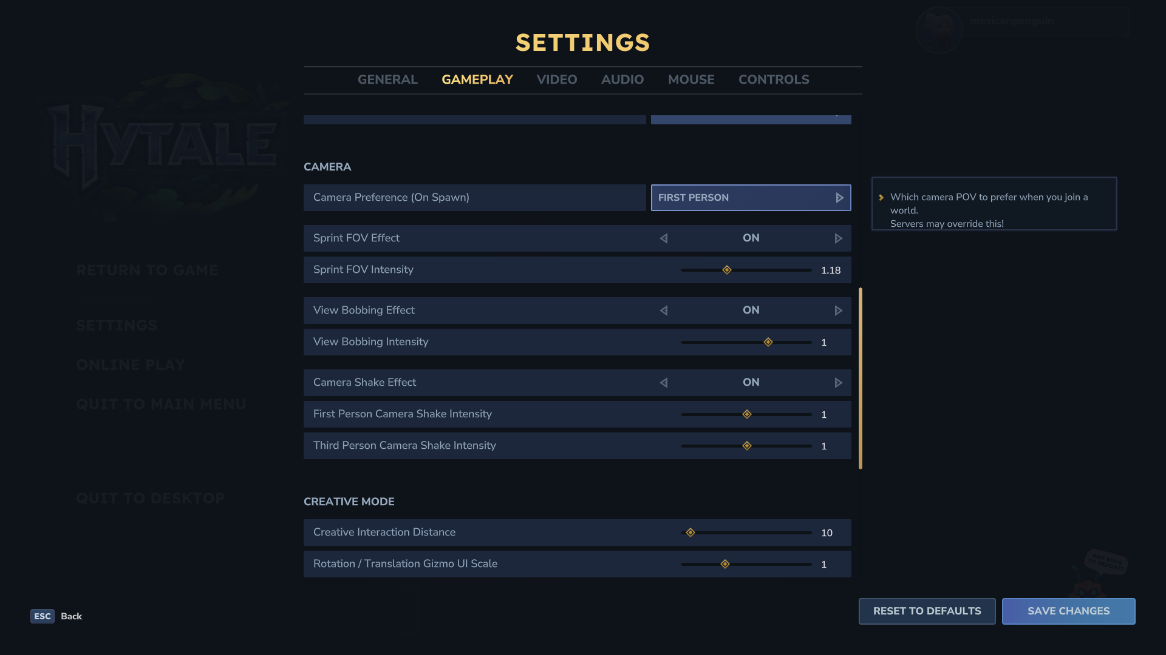Viewport: 1166px width, 655px height.
Task: Click the Camera Preference dropdown arrow
Action: [x=839, y=198]
